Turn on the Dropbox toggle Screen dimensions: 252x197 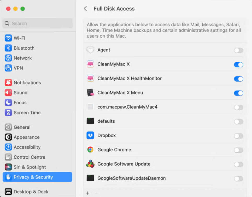click(238, 136)
